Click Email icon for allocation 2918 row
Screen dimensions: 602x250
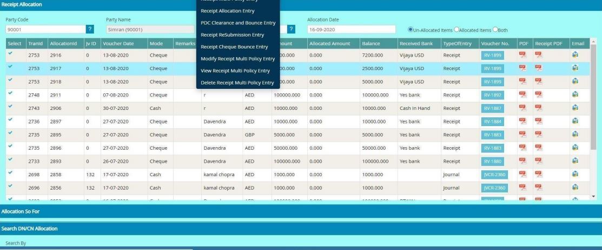575,81
